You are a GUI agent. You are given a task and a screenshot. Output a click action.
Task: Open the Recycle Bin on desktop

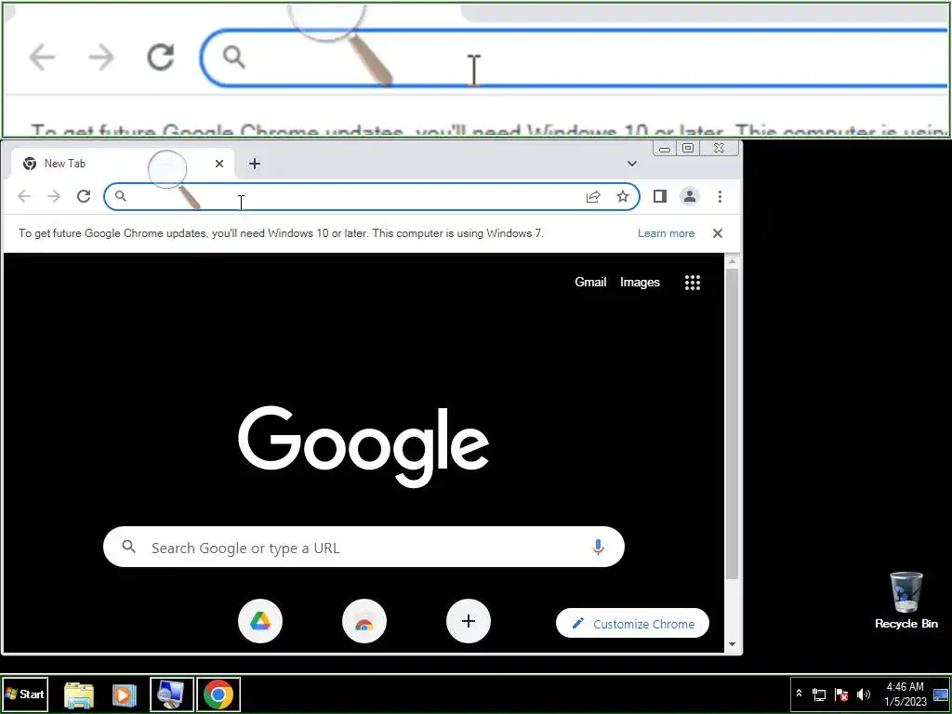pos(906,600)
